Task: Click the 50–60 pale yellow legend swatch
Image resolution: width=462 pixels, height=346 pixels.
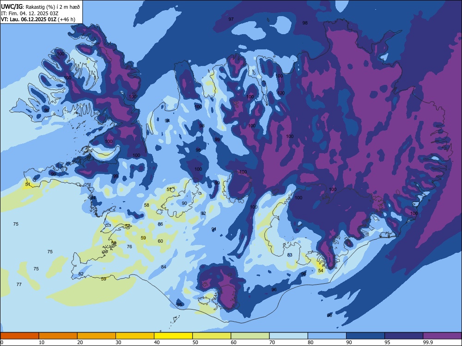Action: click(212, 336)
